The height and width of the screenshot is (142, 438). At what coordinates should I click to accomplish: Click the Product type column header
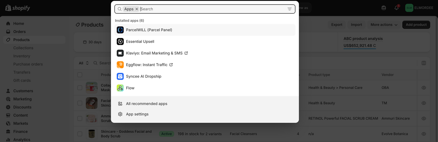[319, 75]
